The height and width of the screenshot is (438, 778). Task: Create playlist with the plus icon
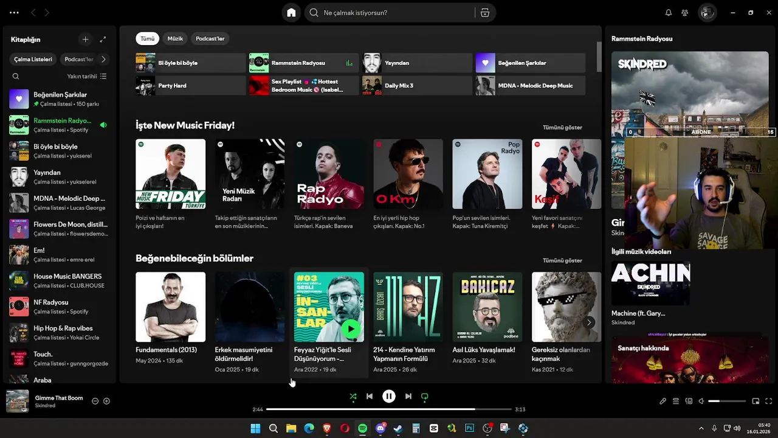tap(85, 40)
